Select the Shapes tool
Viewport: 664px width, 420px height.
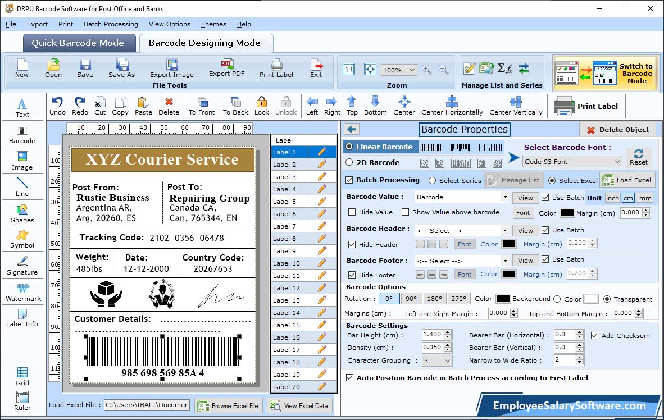(x=22, y=214)
